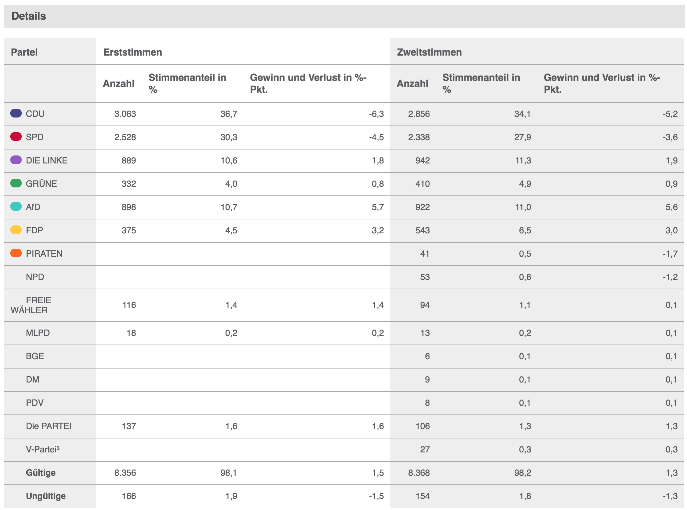Click CDU Zweitstimmen count 2.856
Image resolution: width=687 pixels, height=510 pixels.
coord(419,114)
